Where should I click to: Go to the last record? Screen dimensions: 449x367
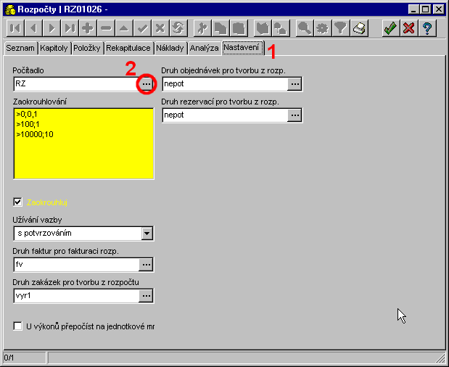69,28
